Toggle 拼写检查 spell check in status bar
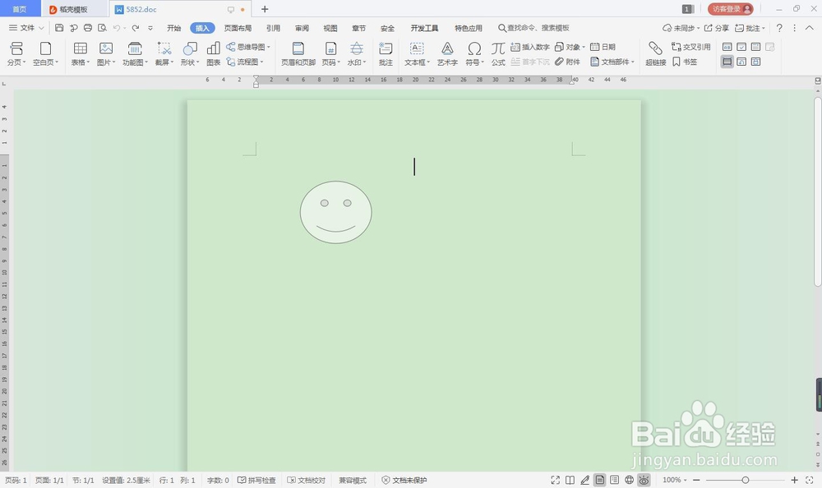Viewport: 822px width, 488px height. click(x=257, y=480)
